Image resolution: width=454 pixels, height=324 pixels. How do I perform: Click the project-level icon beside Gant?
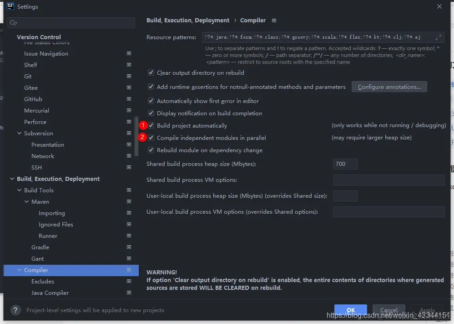[129, 258]
